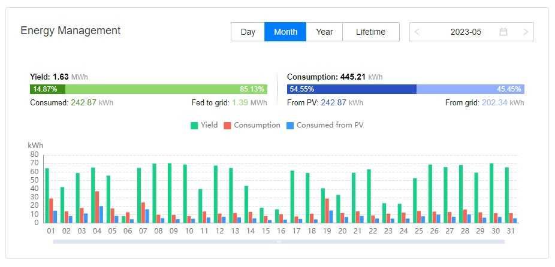Go to next month with right arrow

526,32
